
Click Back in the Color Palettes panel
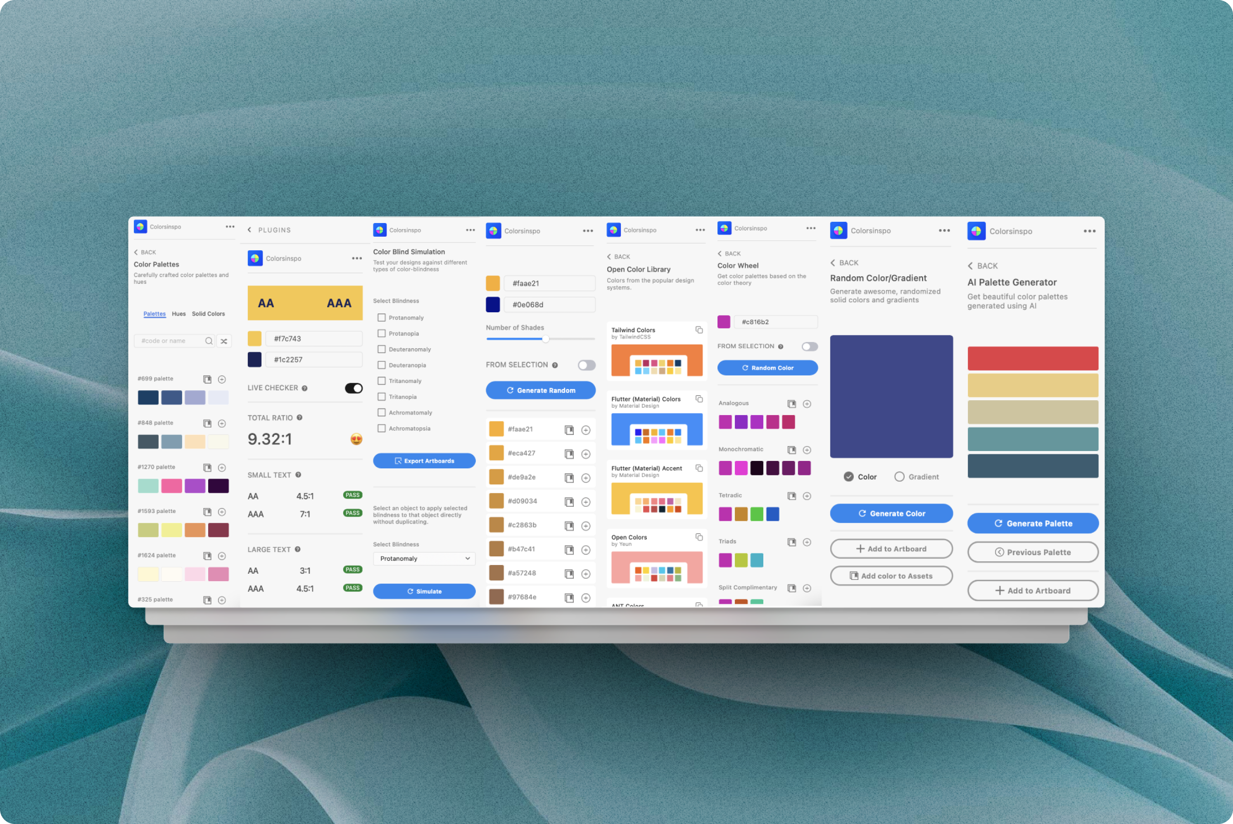(x=145, y=252)
